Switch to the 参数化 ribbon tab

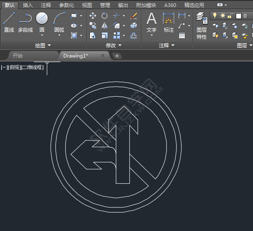67,5
